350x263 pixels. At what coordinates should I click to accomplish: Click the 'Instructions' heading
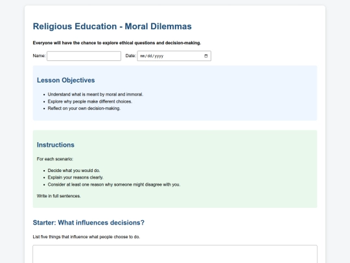56,145
